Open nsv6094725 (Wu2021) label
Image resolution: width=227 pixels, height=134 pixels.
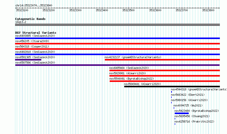pos(188,105)
